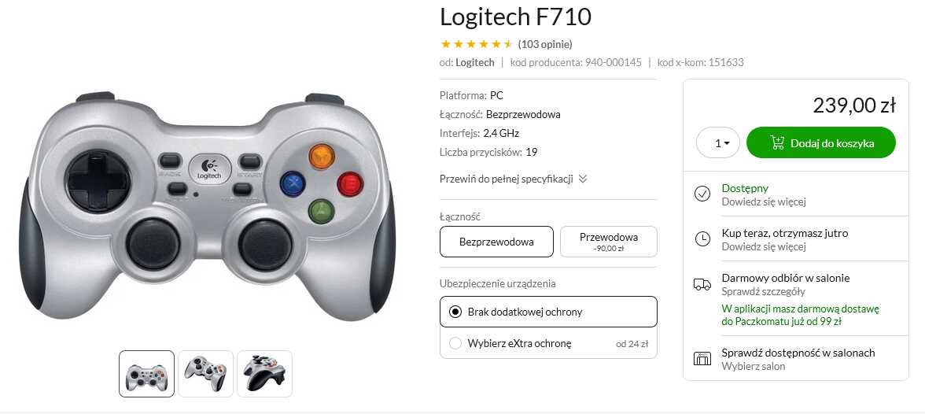Click Dowiedz się więcej under Dostępny

click(764, 201)
